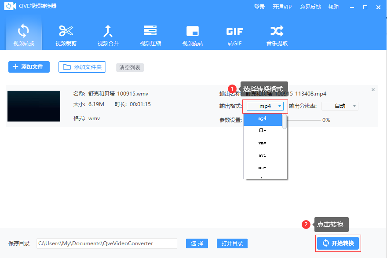387x258 pixels.
Task: Click 清空列表 to clear the list
Action: click(x=130, y=67)
